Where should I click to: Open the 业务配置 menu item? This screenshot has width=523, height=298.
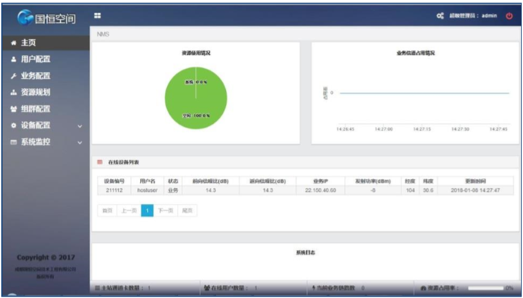(46, 76)
